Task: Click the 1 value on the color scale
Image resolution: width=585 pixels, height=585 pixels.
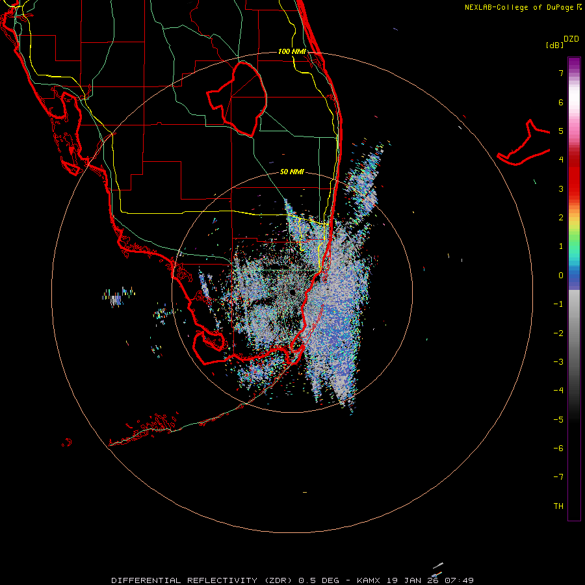Action: [561, 246]
